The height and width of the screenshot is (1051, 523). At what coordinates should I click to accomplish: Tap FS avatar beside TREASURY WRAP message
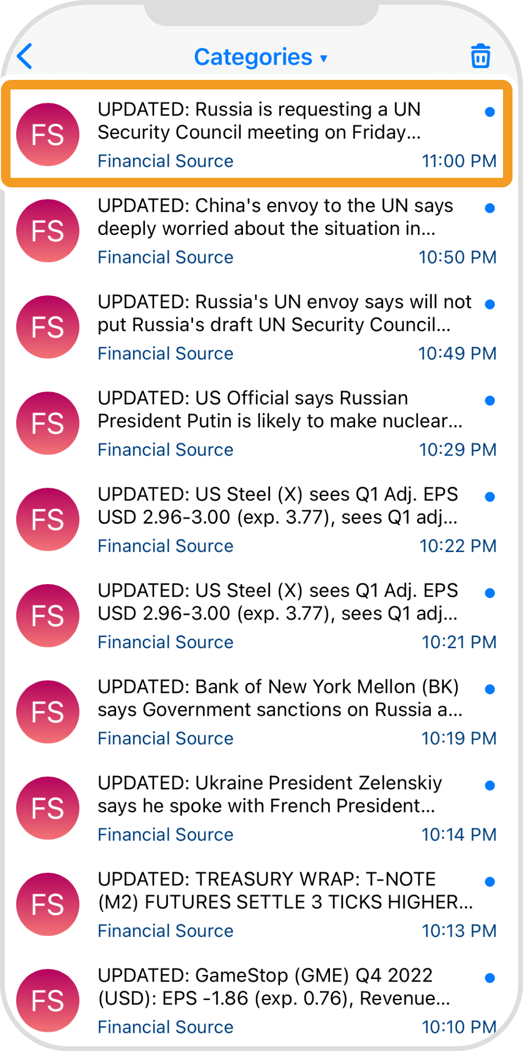(x=48, y=904)
